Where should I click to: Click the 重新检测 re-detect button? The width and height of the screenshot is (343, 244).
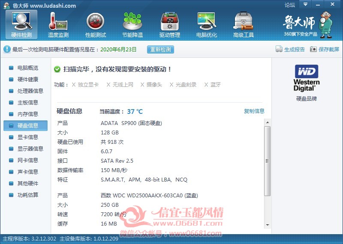[x=160, y=49]
